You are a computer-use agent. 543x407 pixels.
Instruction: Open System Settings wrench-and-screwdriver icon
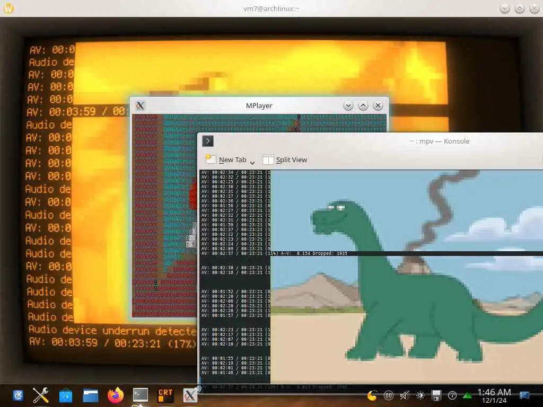coord(41,395)
